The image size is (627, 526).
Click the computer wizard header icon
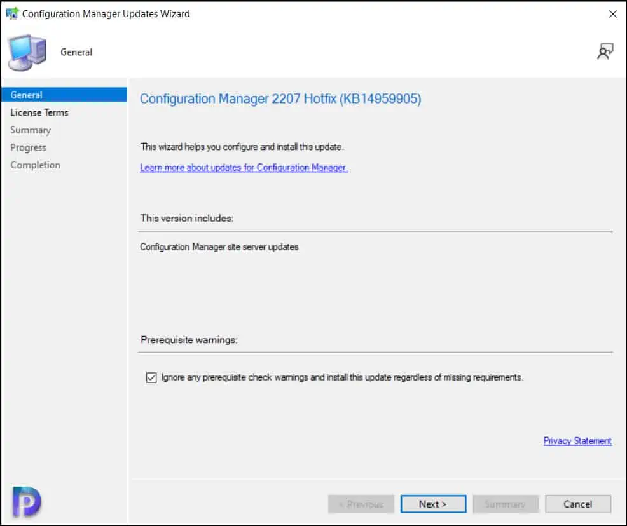pos(27,52)
